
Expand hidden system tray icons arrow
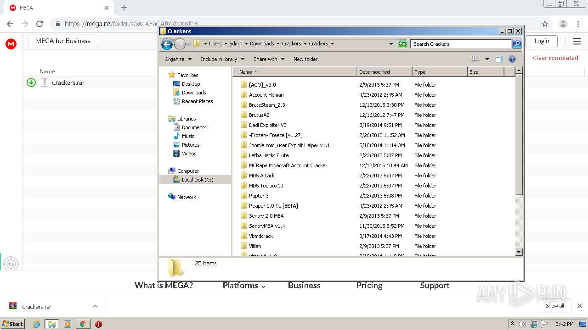(512, 324)
